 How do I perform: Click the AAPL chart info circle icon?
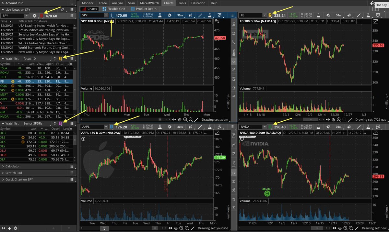[83, 139]
